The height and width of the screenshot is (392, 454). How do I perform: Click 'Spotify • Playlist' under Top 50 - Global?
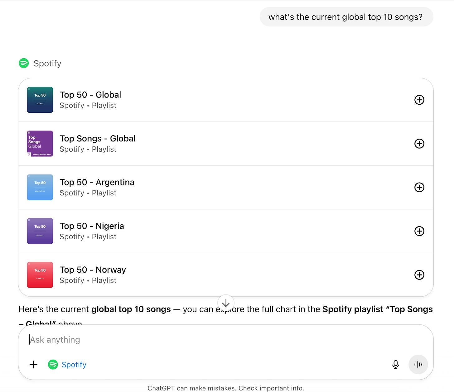88,106
